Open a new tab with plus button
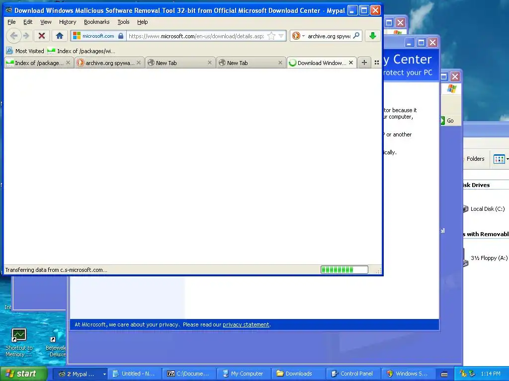 [x=364, y=63]
